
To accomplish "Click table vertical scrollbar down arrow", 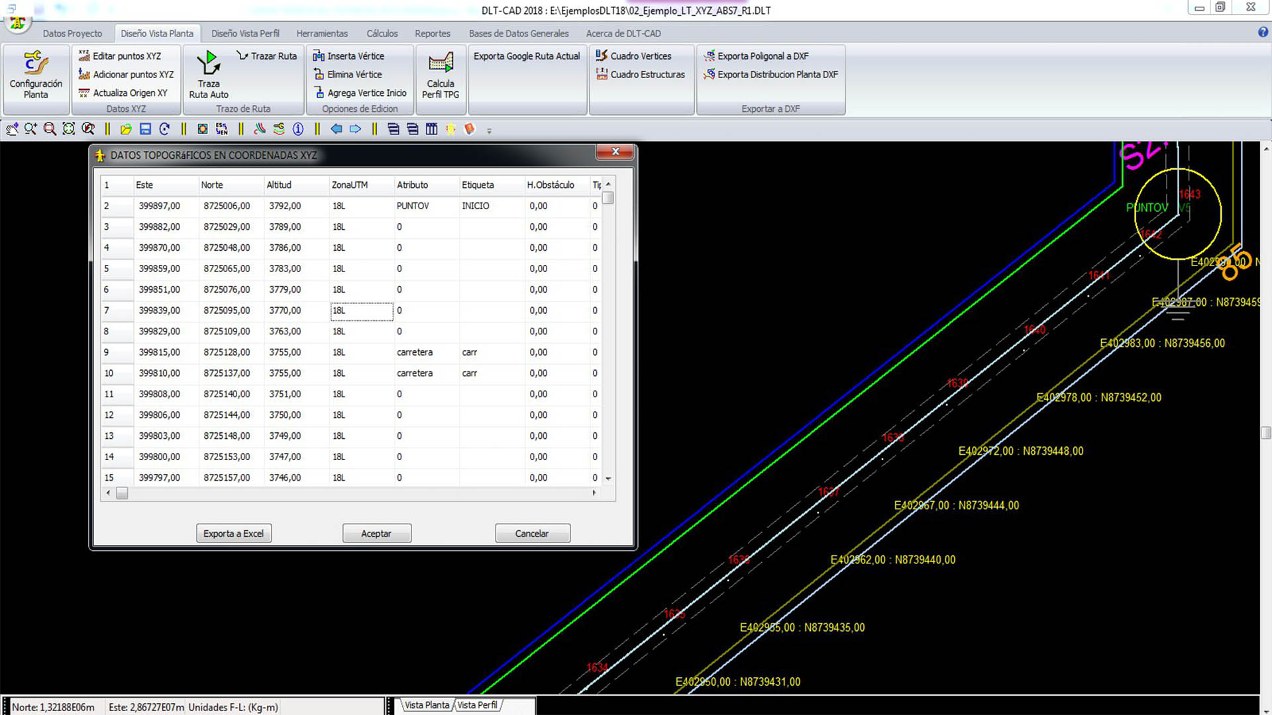I will pyautogui.click(x=608, y=478).
